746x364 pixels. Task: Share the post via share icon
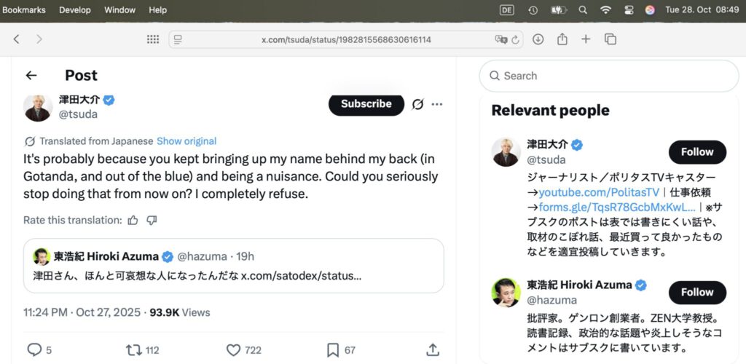click(433, 350)
